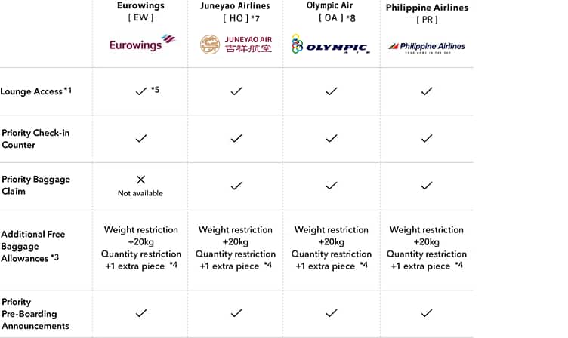The image size is (568, 338).
Task: Click the Philippine Airlines logo
Action: click(427, 46)
